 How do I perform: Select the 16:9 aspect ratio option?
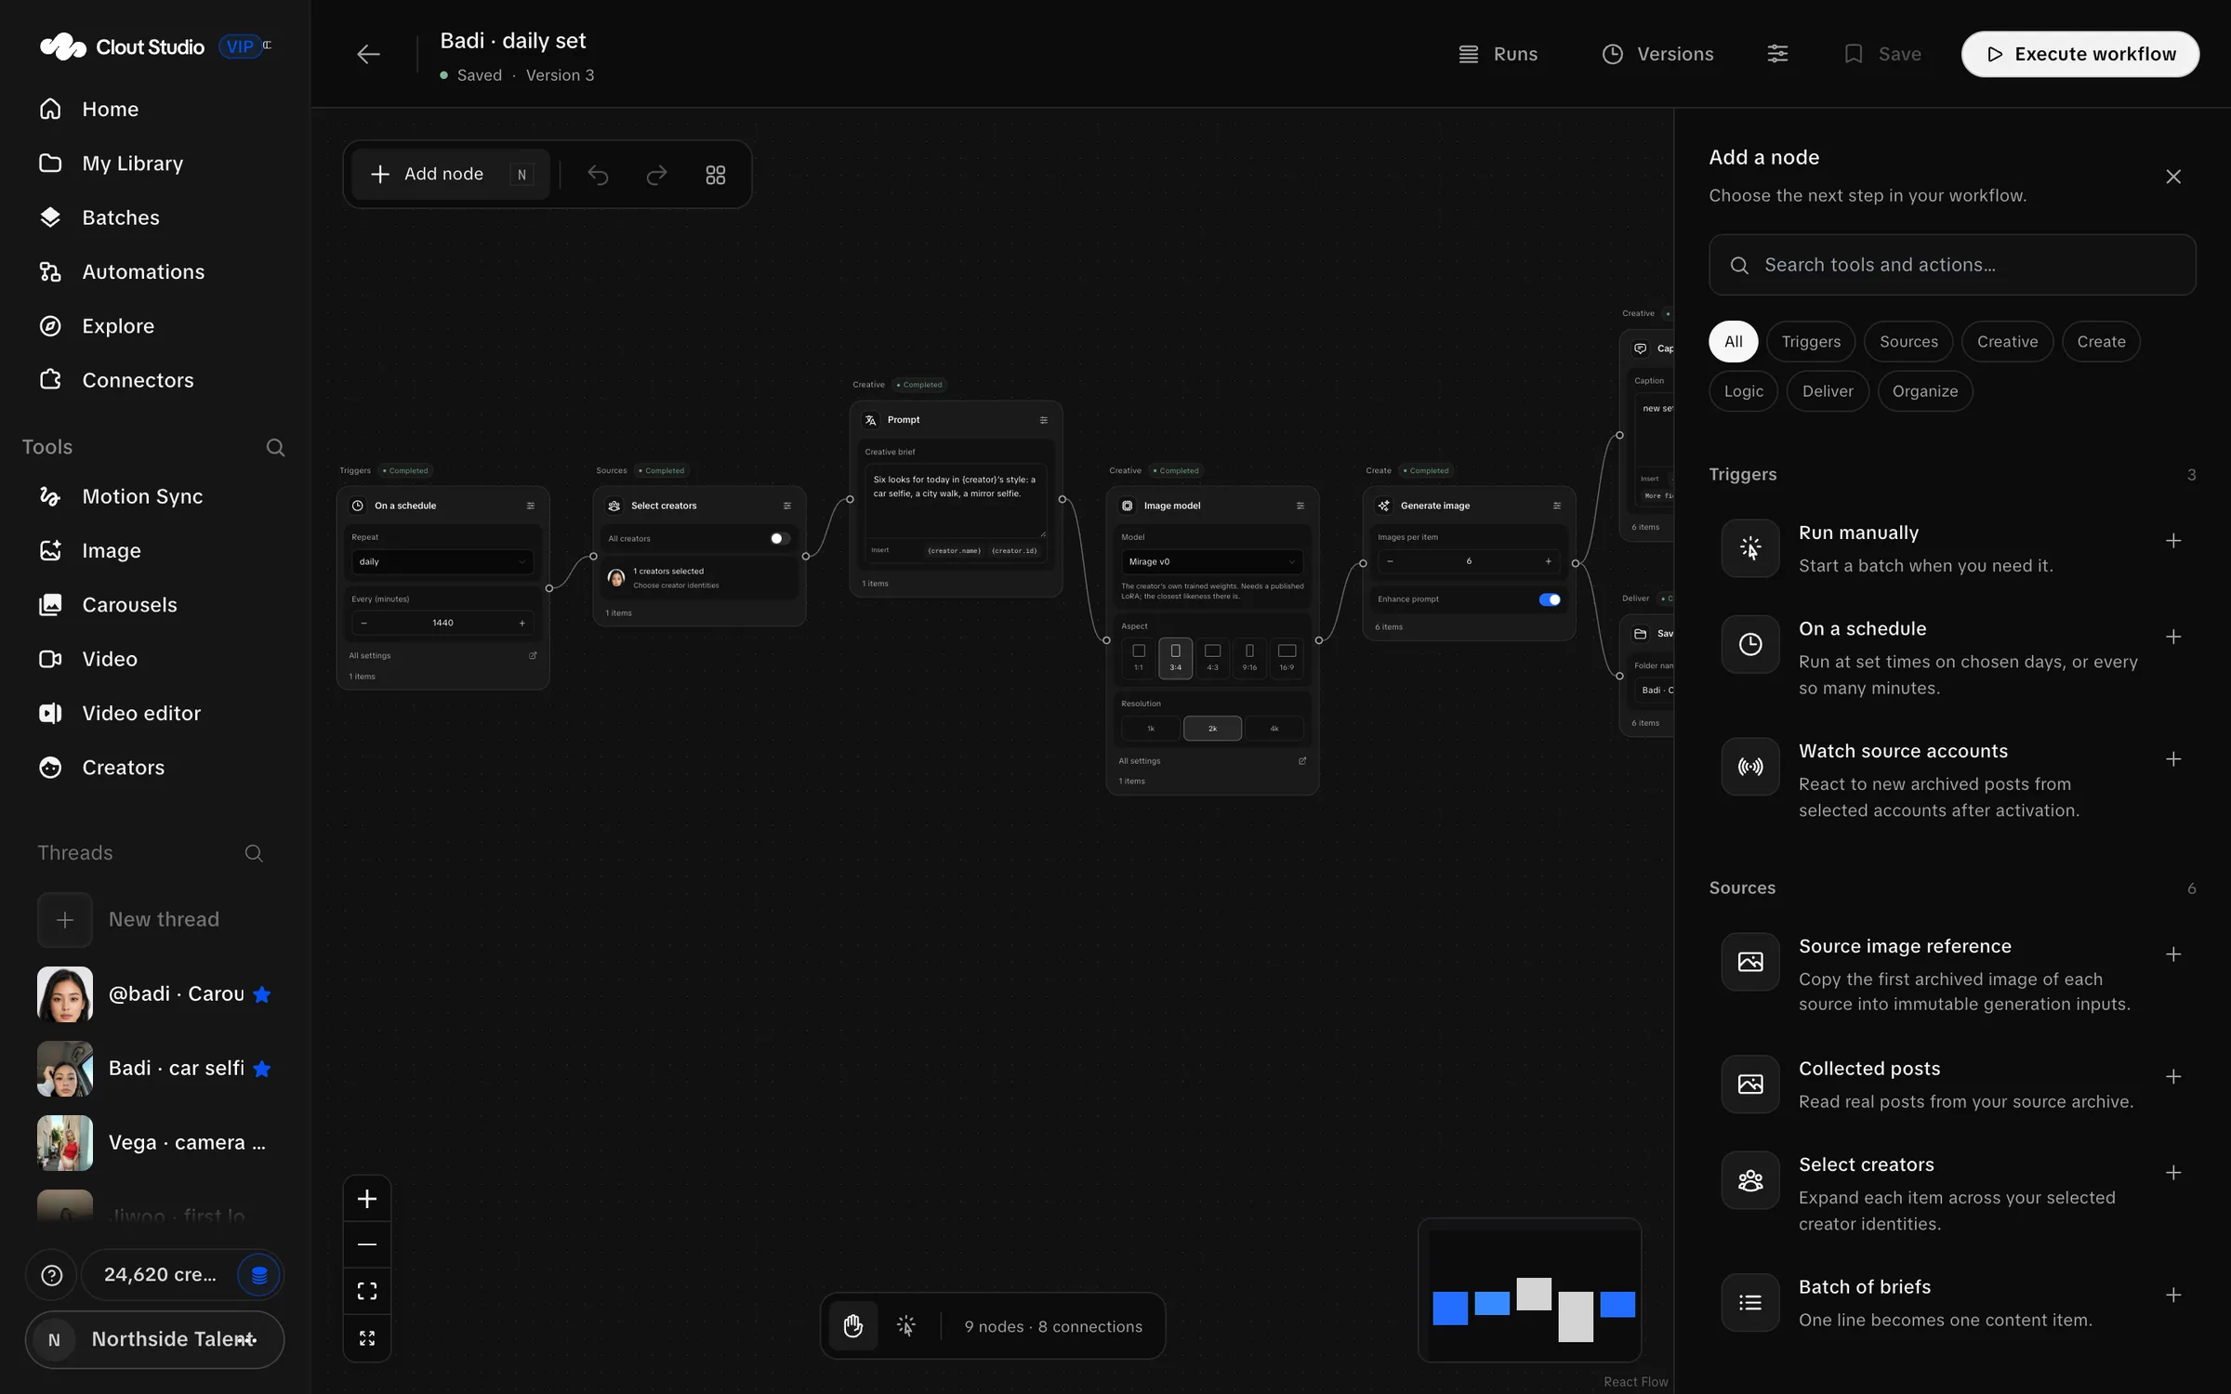coord(1287,658)
